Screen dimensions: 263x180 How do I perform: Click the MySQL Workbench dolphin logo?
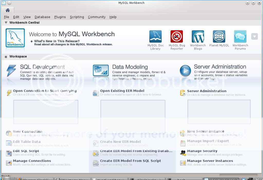tap(15, 38)
